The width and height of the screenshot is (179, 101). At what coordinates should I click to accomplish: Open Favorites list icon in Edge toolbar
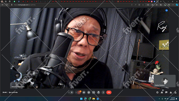pyautogui.click(x=157, y=5)
